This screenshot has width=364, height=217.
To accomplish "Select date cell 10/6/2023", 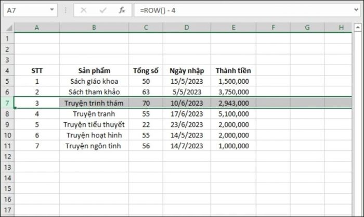I will pos(187,103).
